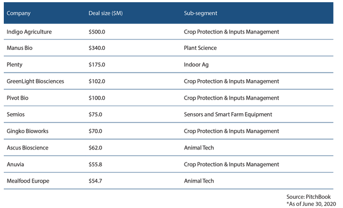Click the Anuvia company cell

(15, 164)
